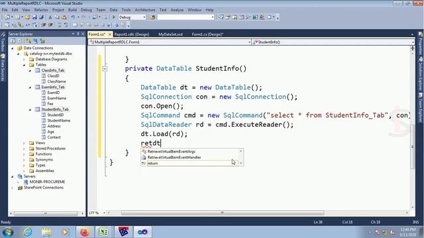Viewport: 424px width, 238px height.
Task: Open the Solution Explorer side tab
Action: tap(421, 77)
